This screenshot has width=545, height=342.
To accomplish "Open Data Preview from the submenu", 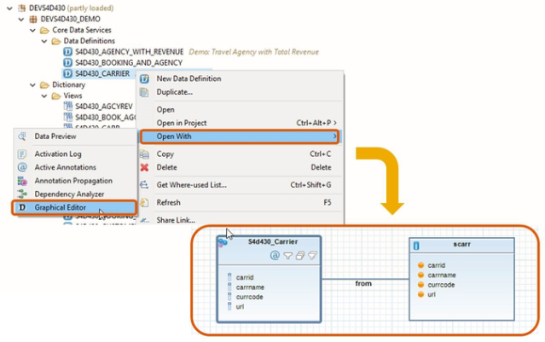I will coord(55,136).
